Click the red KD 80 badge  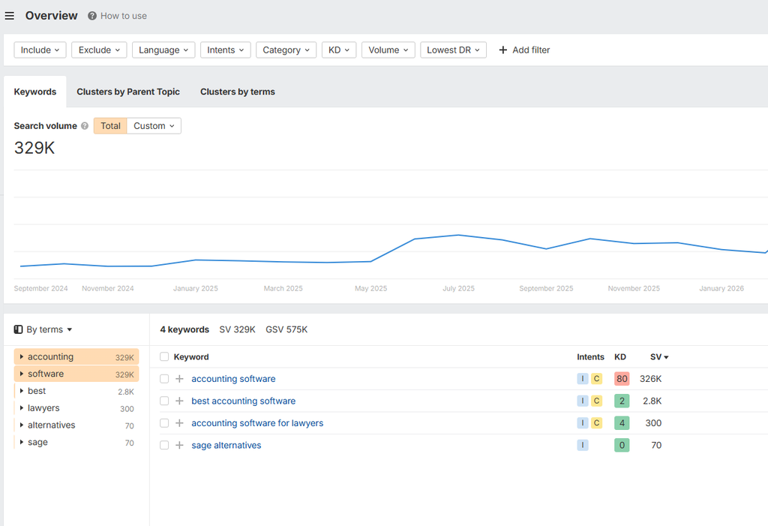(622, 379)
